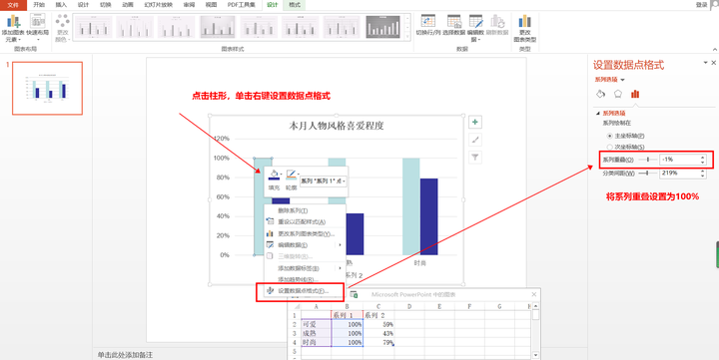
Task: Switch to the chart tools 格式 tab
Action: point(295,5)
